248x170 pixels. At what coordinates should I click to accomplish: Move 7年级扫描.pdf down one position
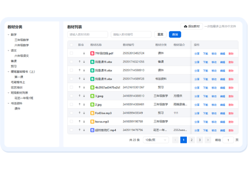[84, 53]
